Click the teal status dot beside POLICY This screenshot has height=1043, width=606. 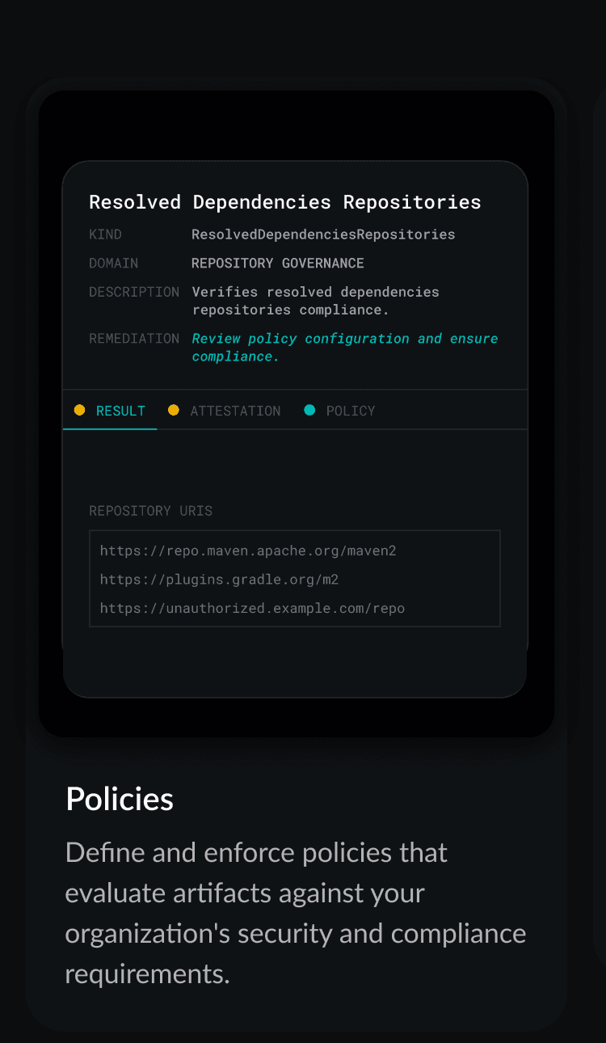309,410
